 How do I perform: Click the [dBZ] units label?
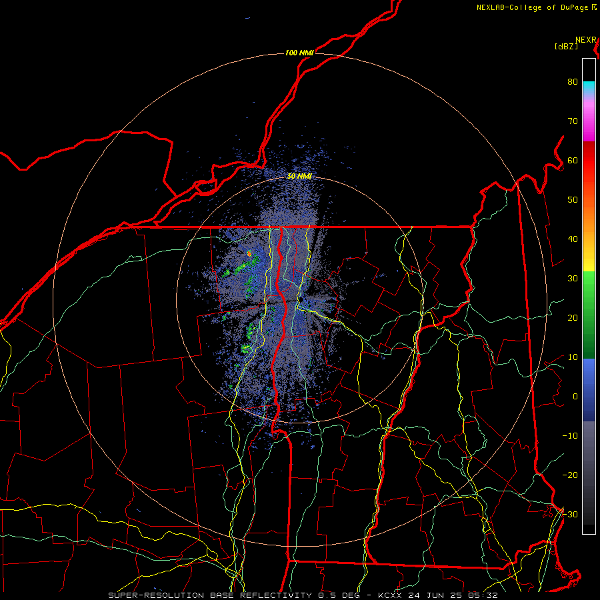(566, 46)
